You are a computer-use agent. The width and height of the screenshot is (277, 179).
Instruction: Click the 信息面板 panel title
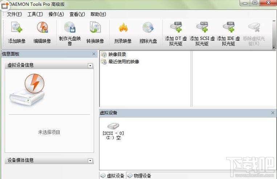(11, 54)
